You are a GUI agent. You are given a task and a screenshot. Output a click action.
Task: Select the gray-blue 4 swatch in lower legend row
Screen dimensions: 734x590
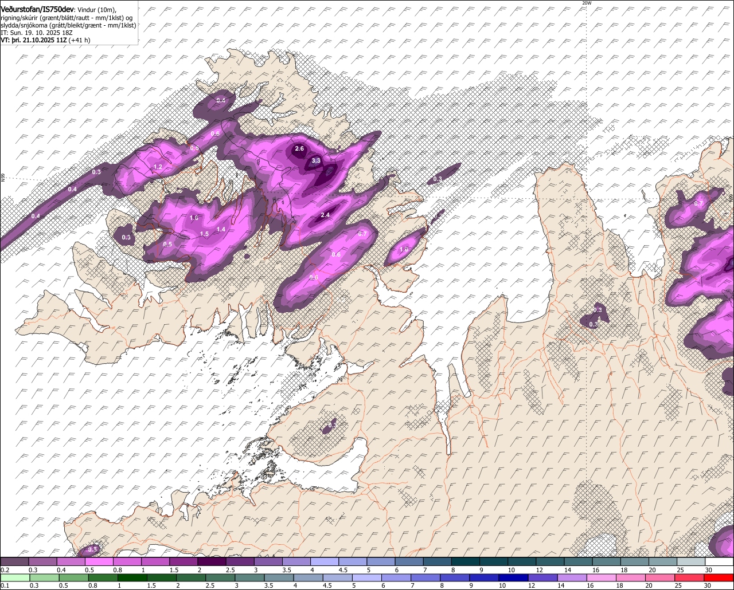coord(309,577)
